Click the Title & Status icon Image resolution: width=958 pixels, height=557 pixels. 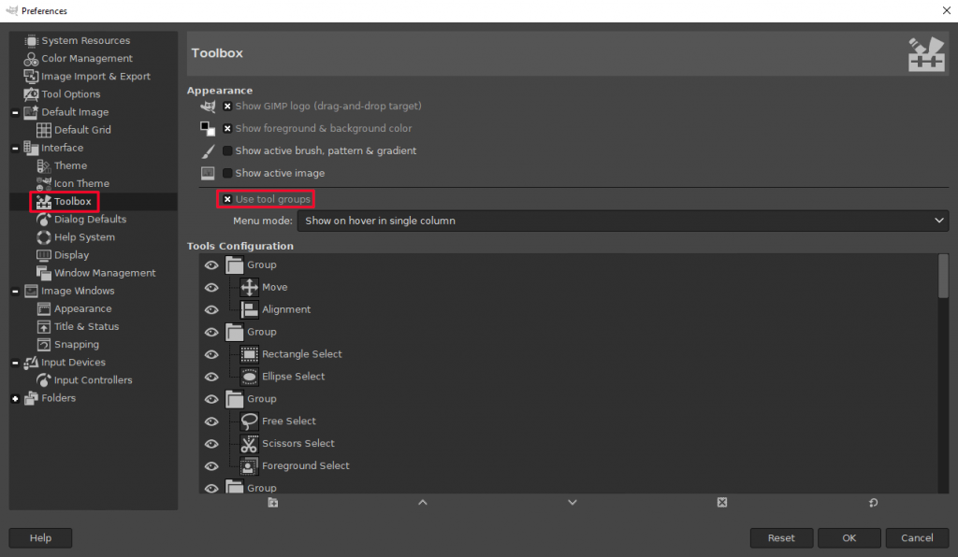pyautogui.click(x=44, y=327)
